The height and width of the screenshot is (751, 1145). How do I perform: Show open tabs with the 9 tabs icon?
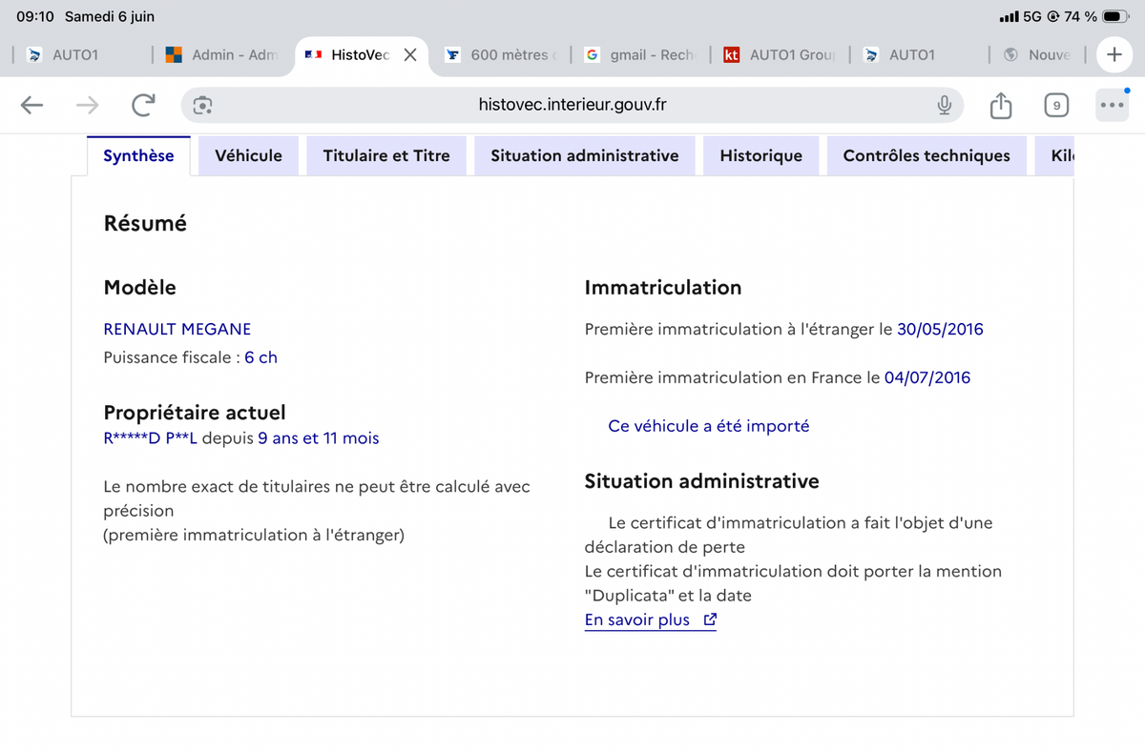click(x=1055, y=106)
